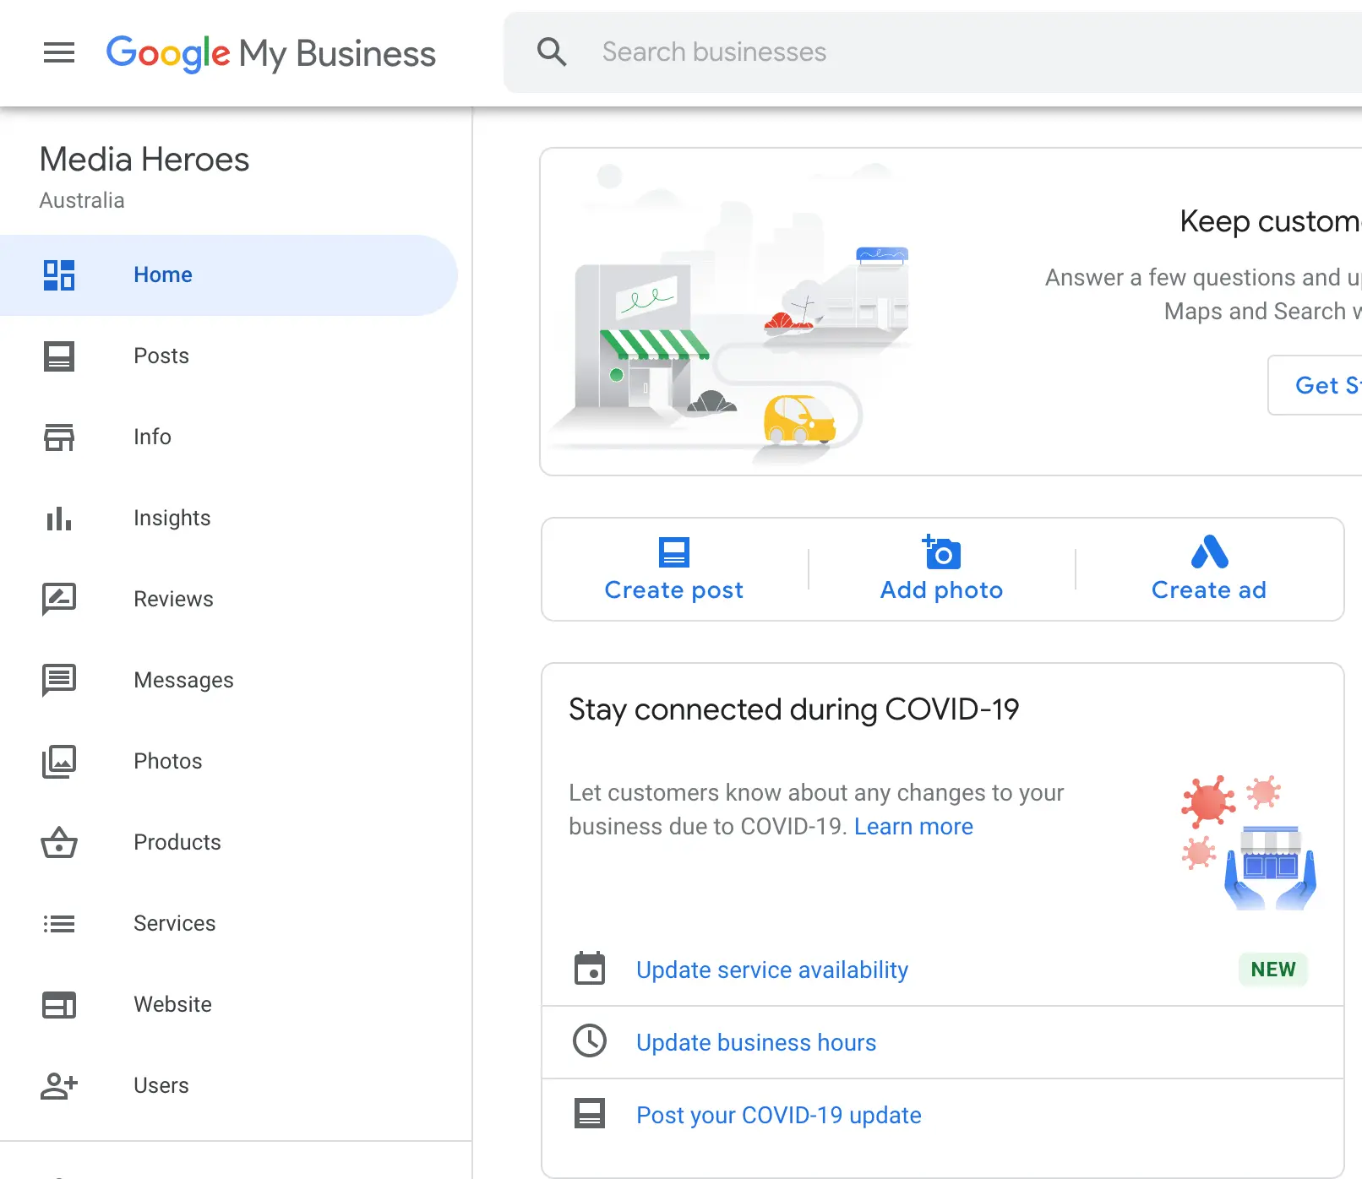Click the Posts sidebar icon
This screenshot has width=1362, height=1179.
59,356
